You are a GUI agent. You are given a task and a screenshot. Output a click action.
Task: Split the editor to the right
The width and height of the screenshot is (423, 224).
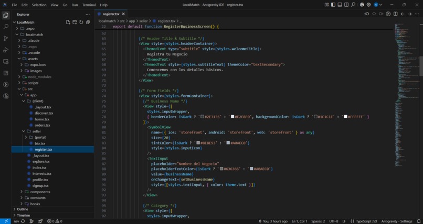(x=395, y=14)
